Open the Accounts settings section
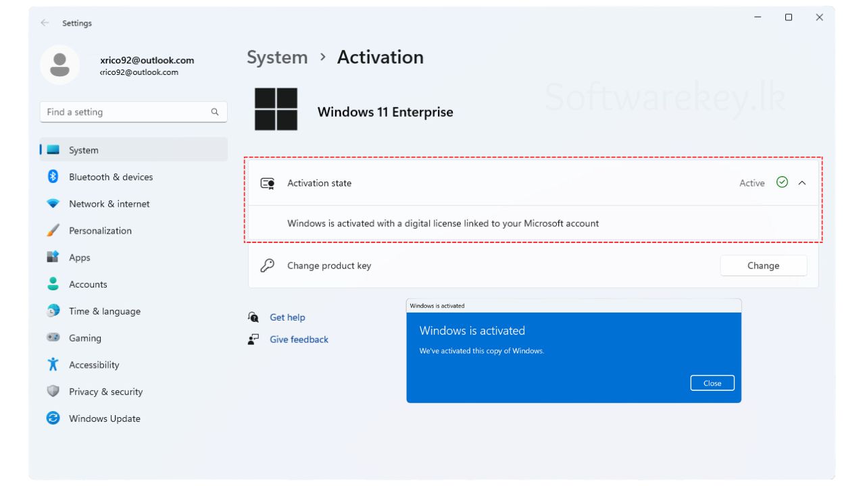This screenshot has height=486, width=865. point(88,284)
